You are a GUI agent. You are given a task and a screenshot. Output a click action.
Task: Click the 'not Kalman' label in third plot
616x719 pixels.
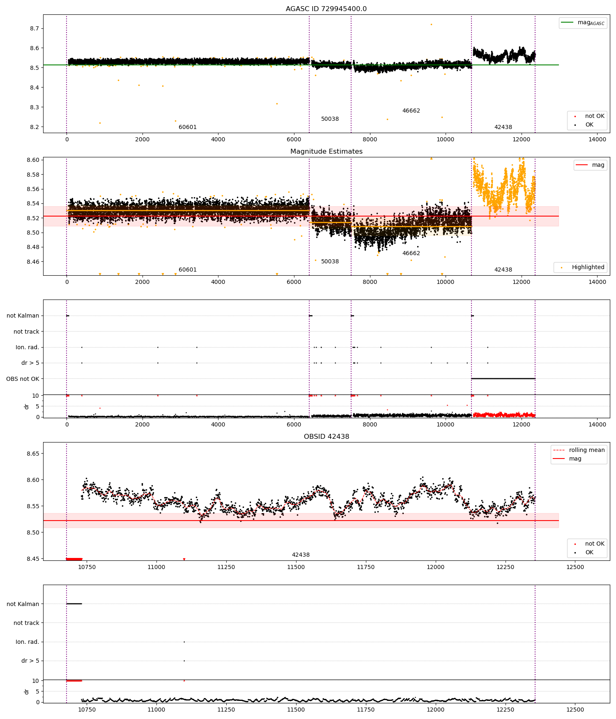pyautogui.click(x=23, y=316)
